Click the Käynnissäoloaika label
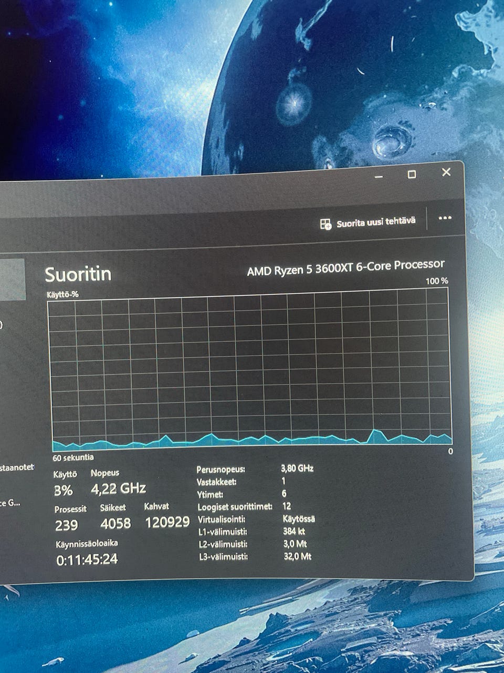504x673 pixels. tap(87, 544)
